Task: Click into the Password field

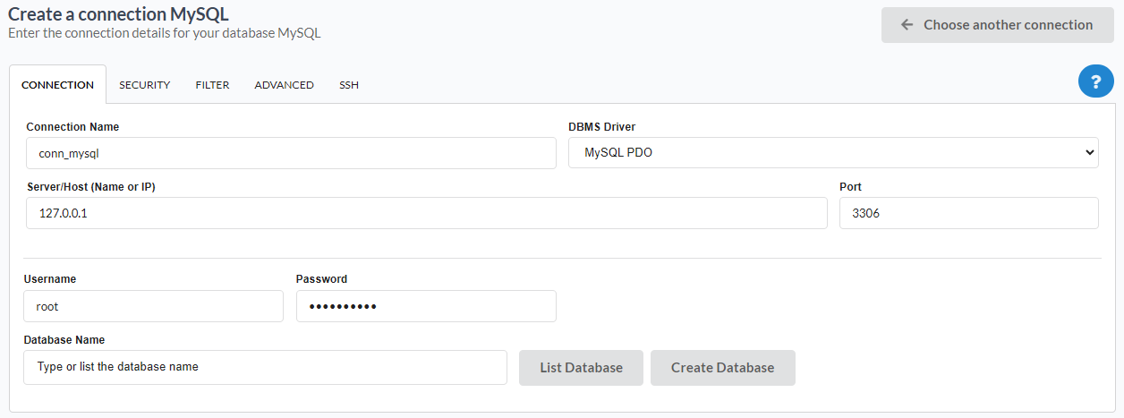Action: tap(426, 306)
